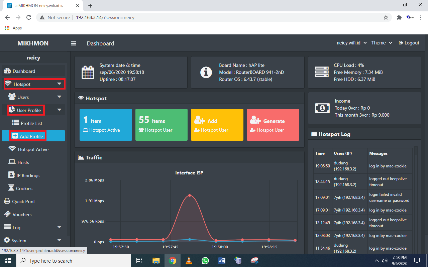Click log entry time 19:06:50
This screenshot has height=270, width=428.
coord(323,166)
